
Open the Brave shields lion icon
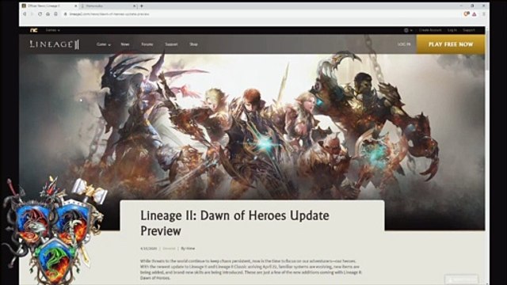pyautogui.click(x=467, y=14)
